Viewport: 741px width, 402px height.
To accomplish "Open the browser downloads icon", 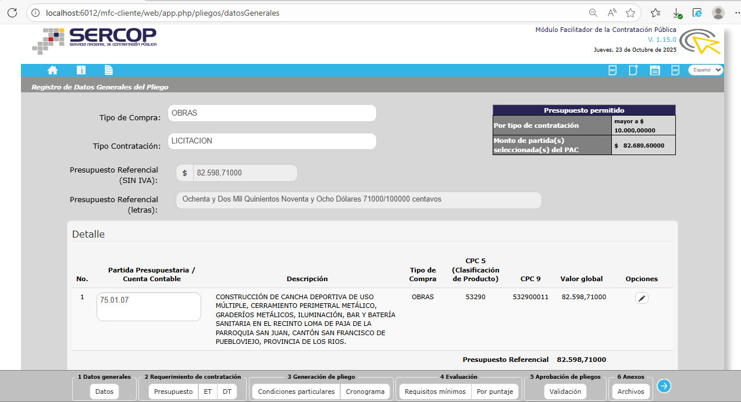I will 677,13.
